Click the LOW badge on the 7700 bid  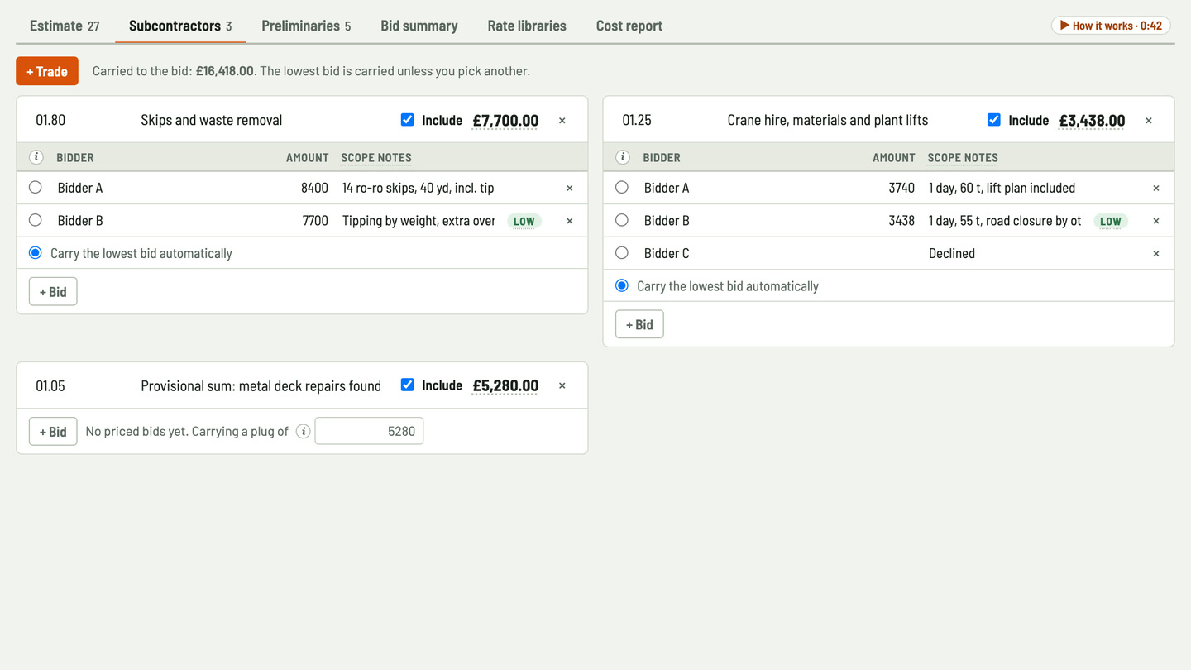tap(524, 221)
